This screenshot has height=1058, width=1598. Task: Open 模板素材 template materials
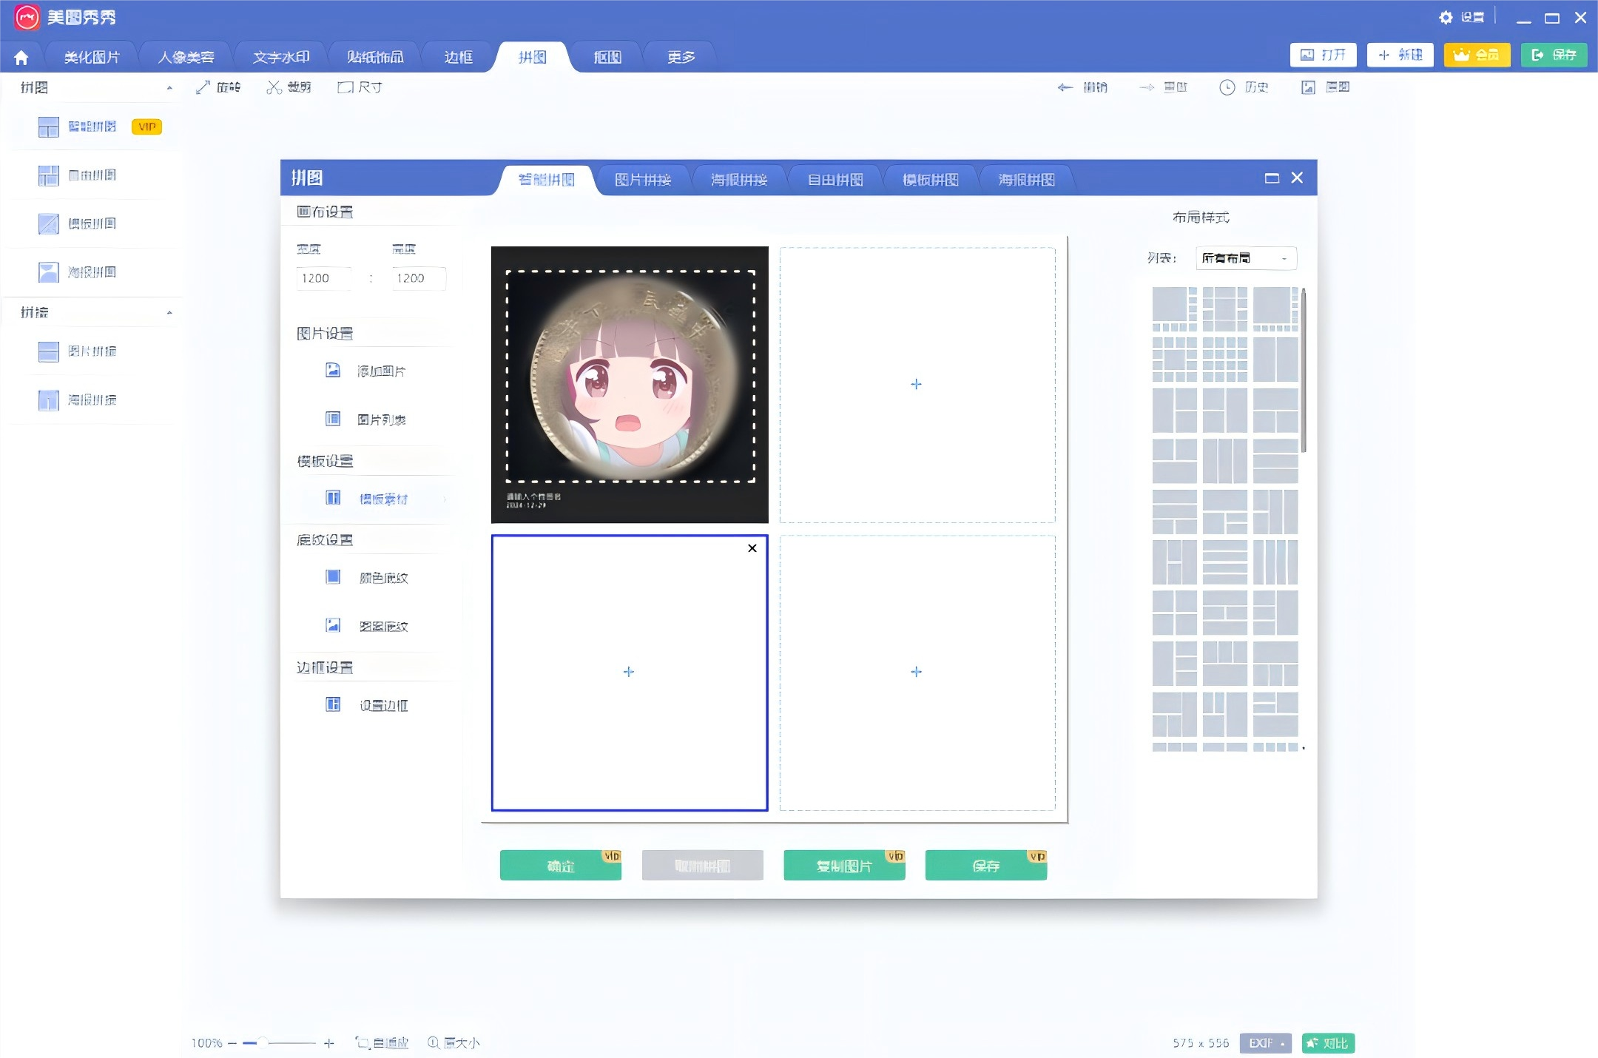point(368,499)
